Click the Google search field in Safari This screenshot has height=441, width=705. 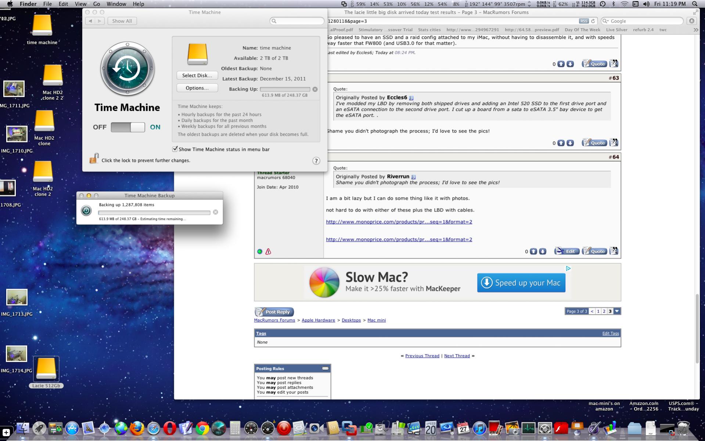[x=642, y=21]
